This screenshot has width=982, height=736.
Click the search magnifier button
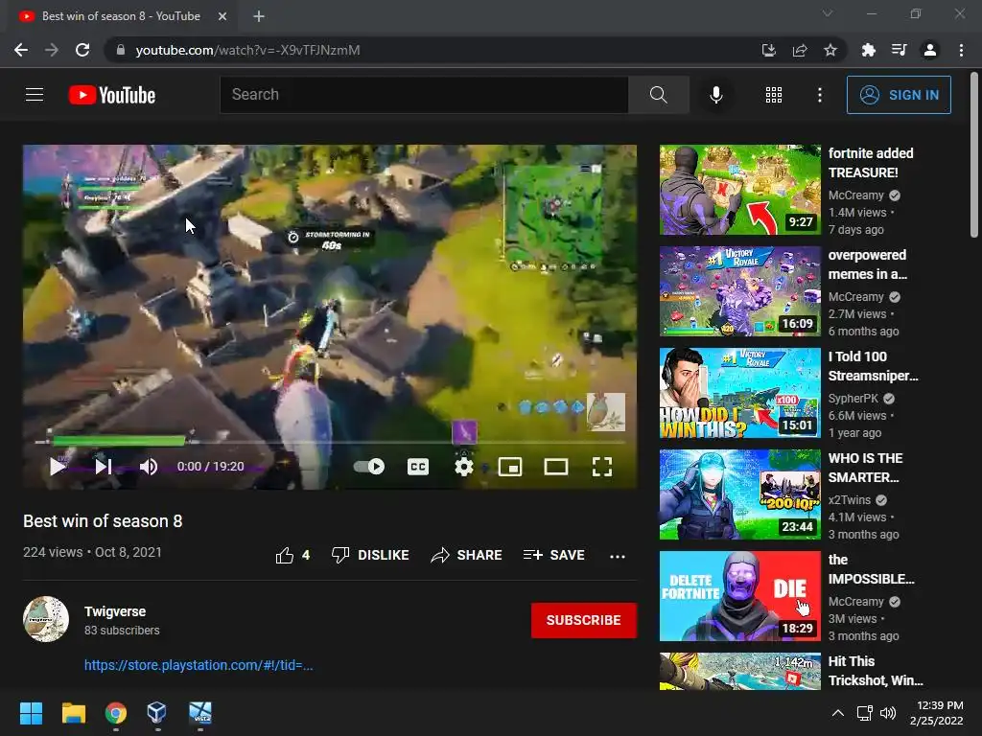(x=658, y=95)
